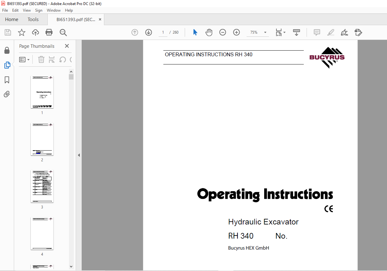Expand the fit page options arrow

tap(284, 32)
